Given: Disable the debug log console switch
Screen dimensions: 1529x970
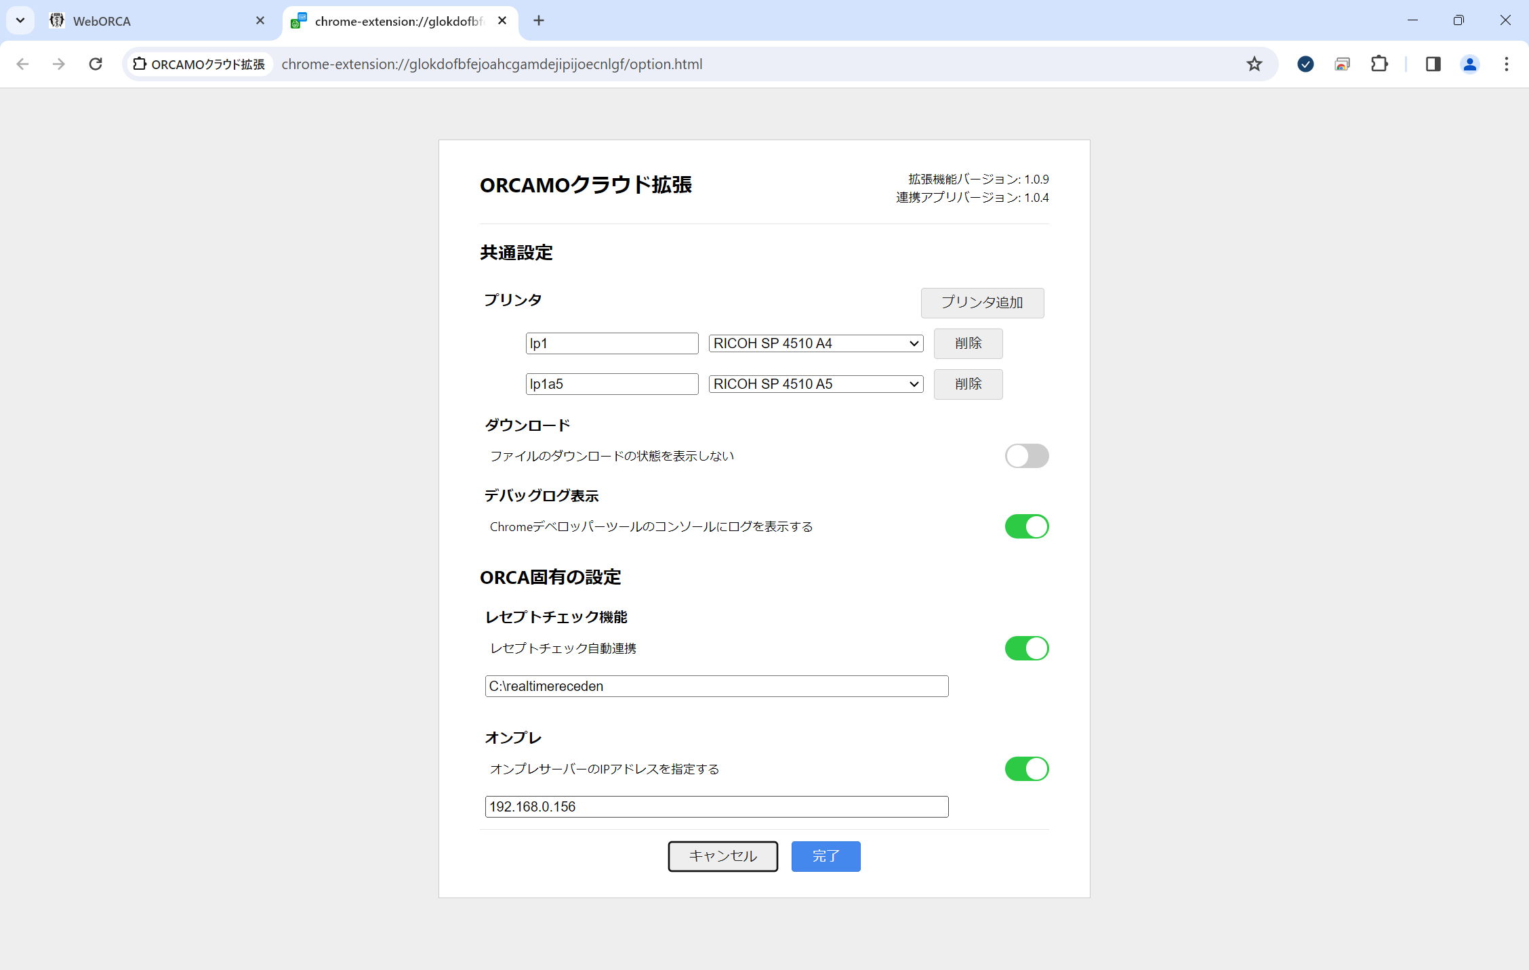Looking at the screenshot, I should pos(1026,526).
